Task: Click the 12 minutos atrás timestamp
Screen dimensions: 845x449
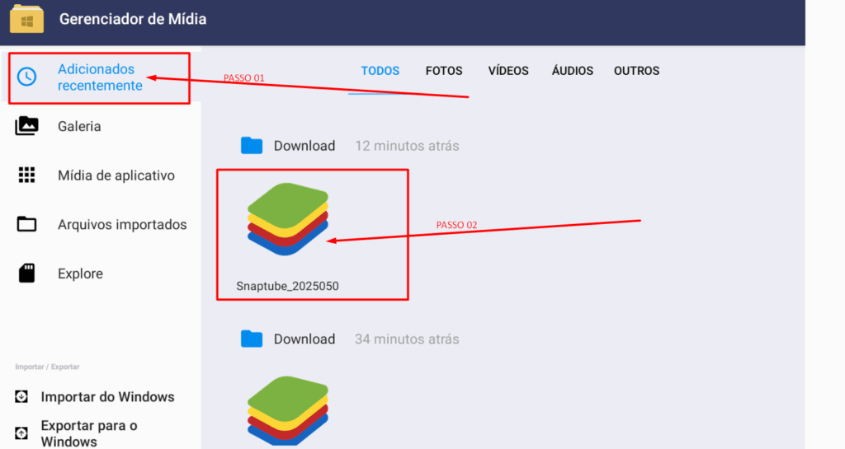Action: (407, 146)
